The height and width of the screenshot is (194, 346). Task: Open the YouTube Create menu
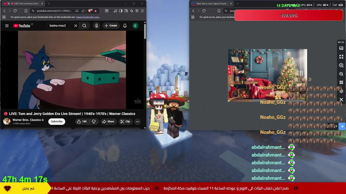[111, 26]
